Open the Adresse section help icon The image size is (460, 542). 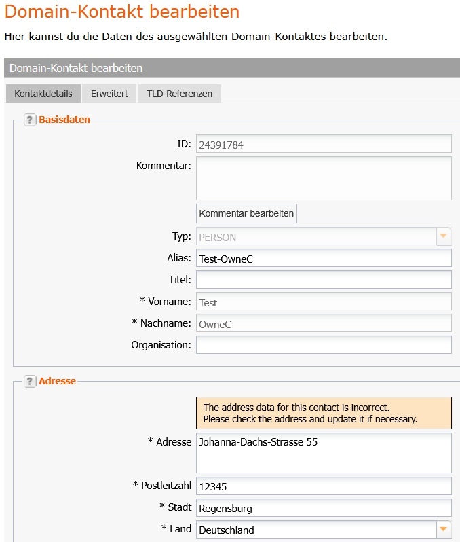click(x=30, y=381)
